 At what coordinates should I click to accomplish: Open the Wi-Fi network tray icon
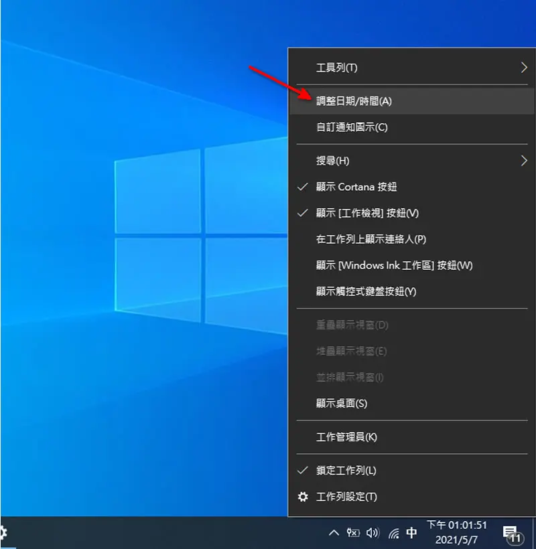click(394, 533)
